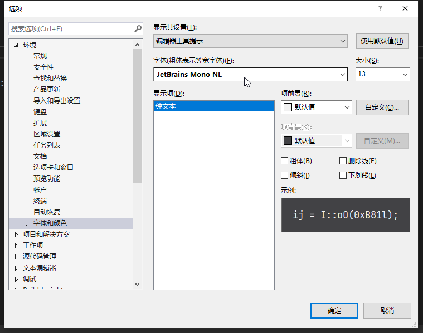Click the 确定 button
The image size is (423, 333).
[x=334, y=311]
